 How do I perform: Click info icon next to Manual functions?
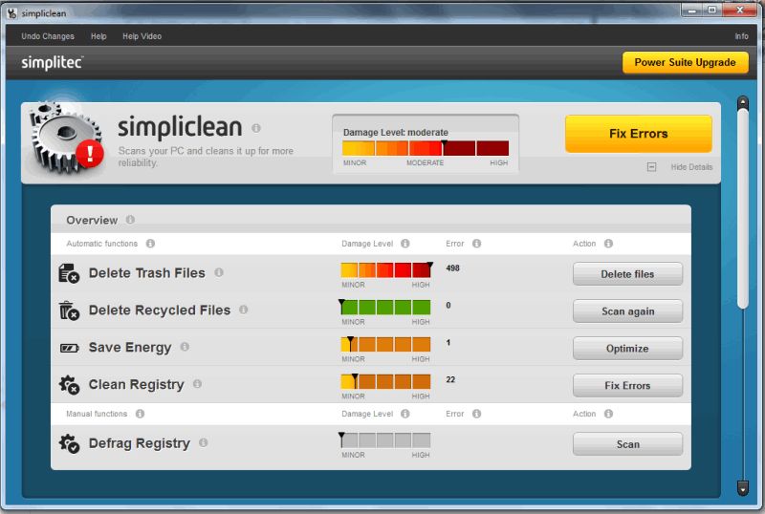[x=140, y=414]
